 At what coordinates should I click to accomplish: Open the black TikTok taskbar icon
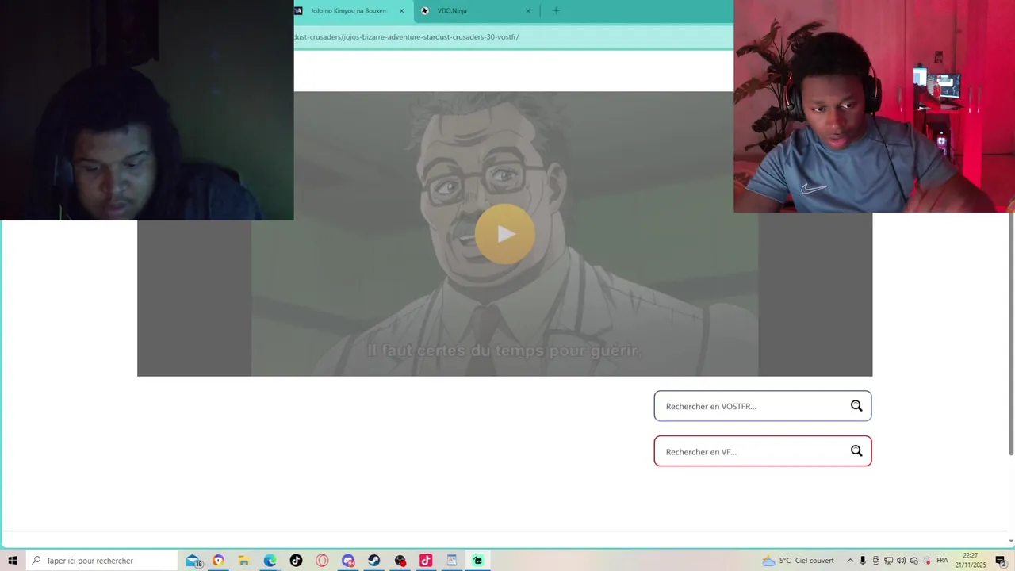[296, 561]
